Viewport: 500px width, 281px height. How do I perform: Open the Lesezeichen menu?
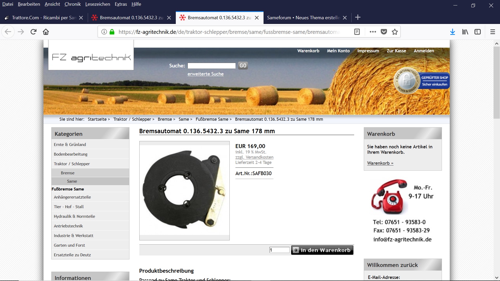pos(98,4)
